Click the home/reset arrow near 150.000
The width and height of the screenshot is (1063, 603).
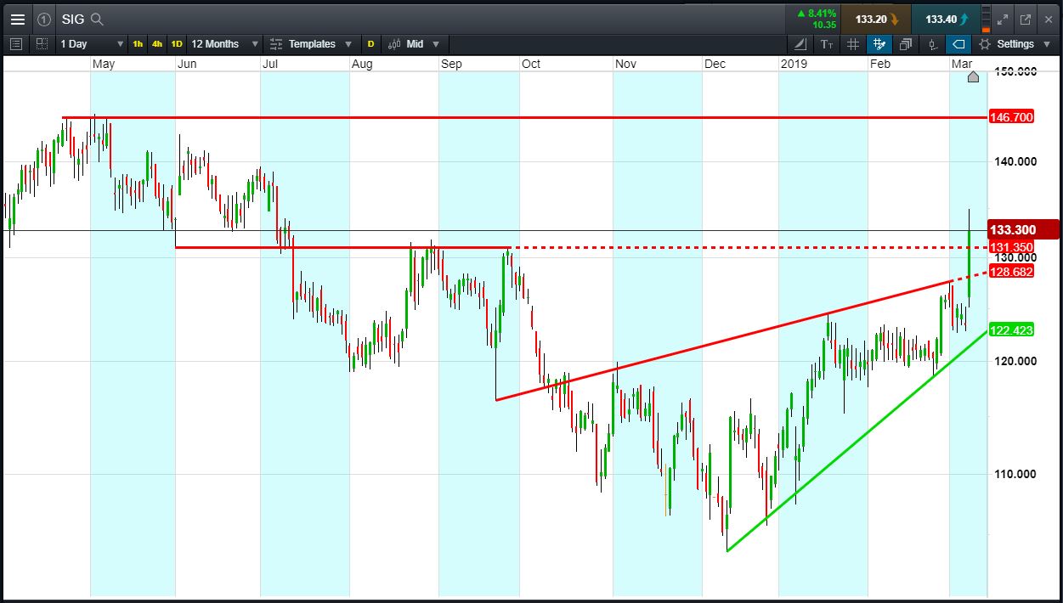(973, 77)
